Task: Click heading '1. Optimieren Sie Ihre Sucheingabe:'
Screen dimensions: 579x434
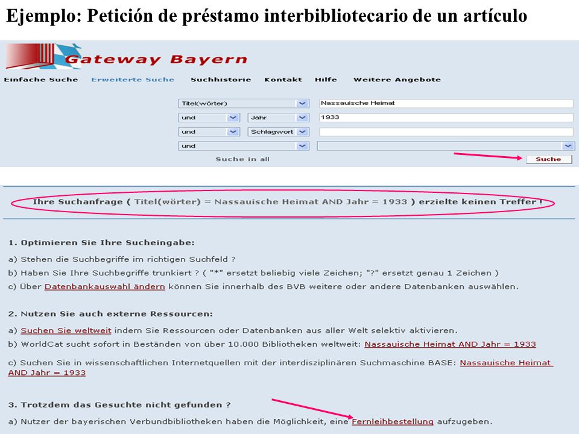Action: (101, 243)
